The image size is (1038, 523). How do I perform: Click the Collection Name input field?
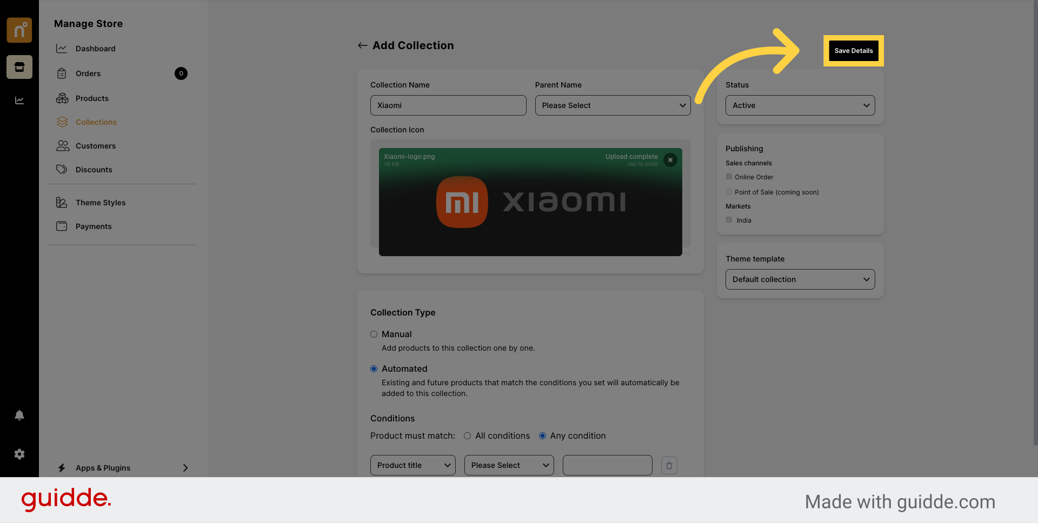[x=448, y=105]
